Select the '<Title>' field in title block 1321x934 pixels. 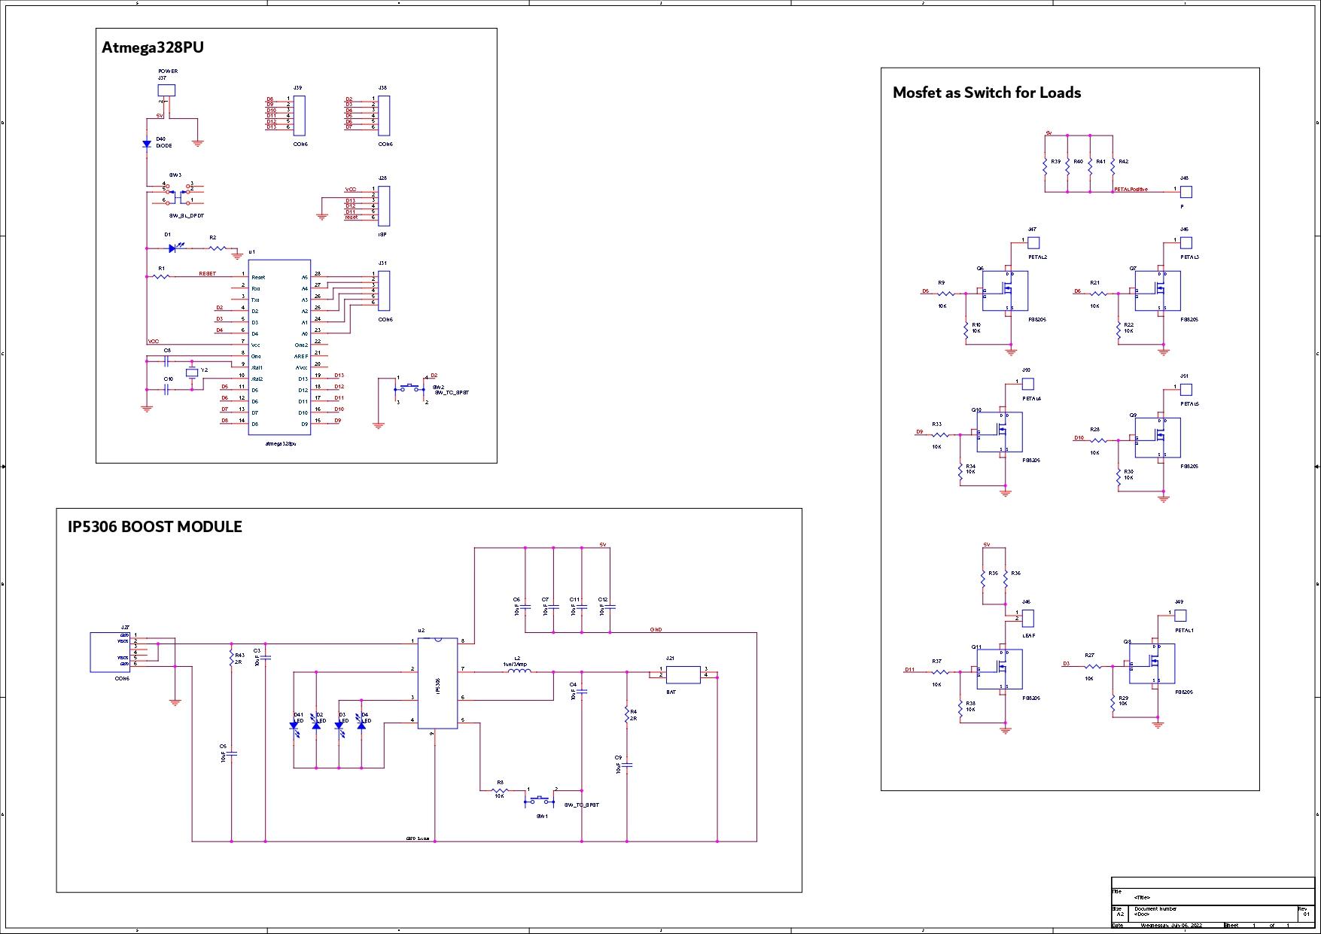tap(1142, 898)
